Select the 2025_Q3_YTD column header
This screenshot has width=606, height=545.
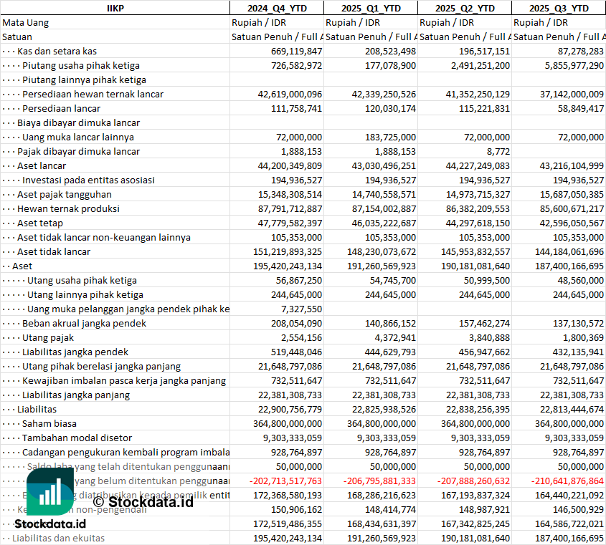(559, 8)
